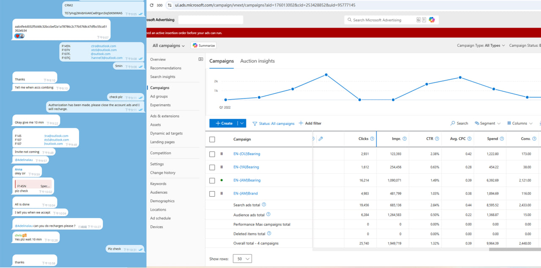Open the Campaign Type: All Types dropdown
Screen dimensions: 541x268
pyautogui.click(x=481, y=46)
